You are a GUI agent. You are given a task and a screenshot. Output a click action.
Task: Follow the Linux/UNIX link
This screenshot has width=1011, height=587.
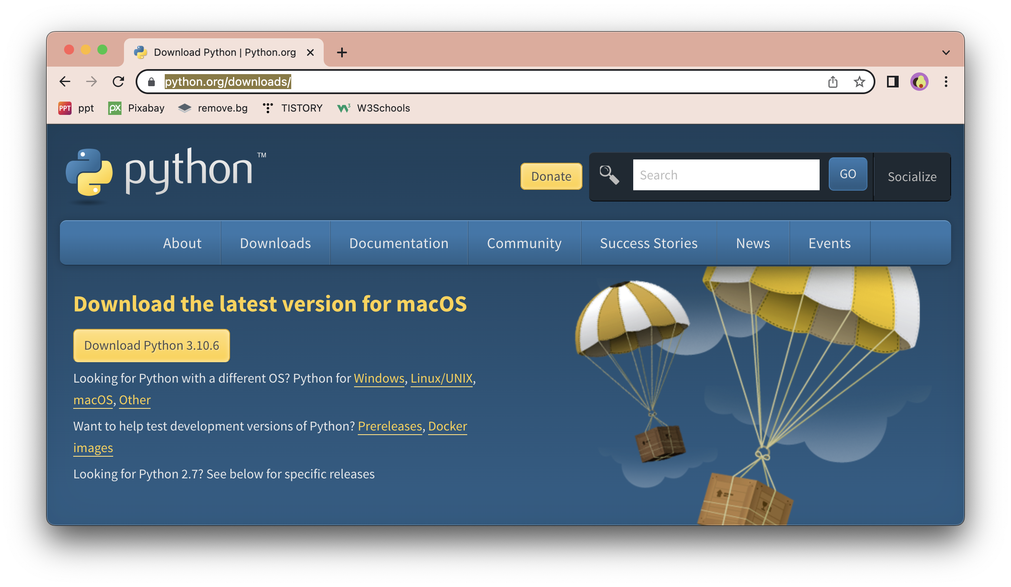coord(441,378)
